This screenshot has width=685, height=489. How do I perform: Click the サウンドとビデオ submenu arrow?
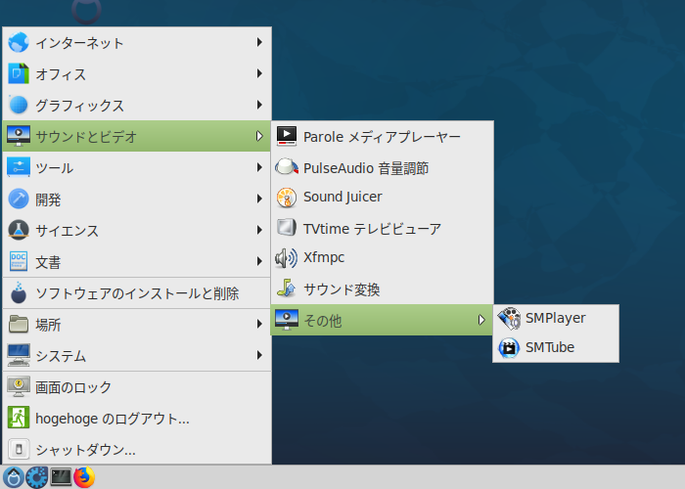tap(259, 136)
